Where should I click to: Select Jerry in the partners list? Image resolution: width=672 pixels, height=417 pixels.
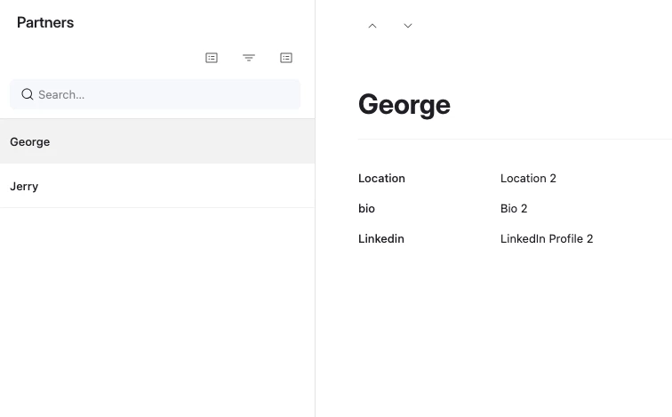tap(157, 186)
